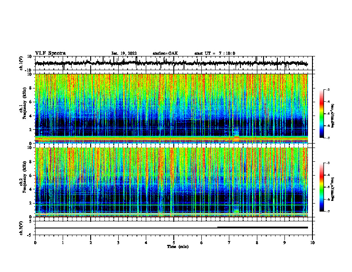Click the "station=GAK" header label

[x=165, y=53]
